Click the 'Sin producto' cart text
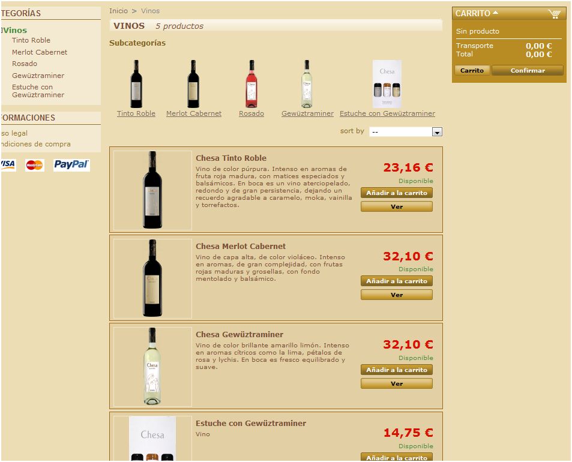572x462 pixels. 478,31
